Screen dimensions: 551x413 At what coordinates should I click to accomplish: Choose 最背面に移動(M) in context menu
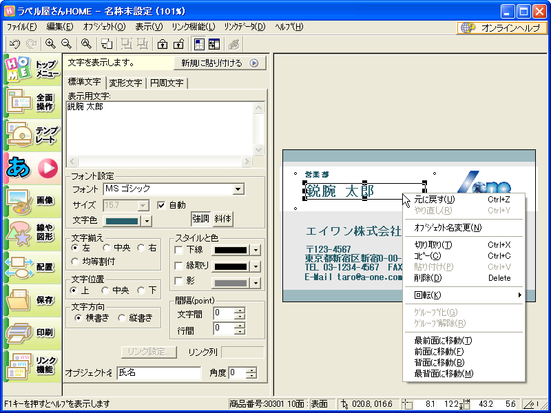464,374
